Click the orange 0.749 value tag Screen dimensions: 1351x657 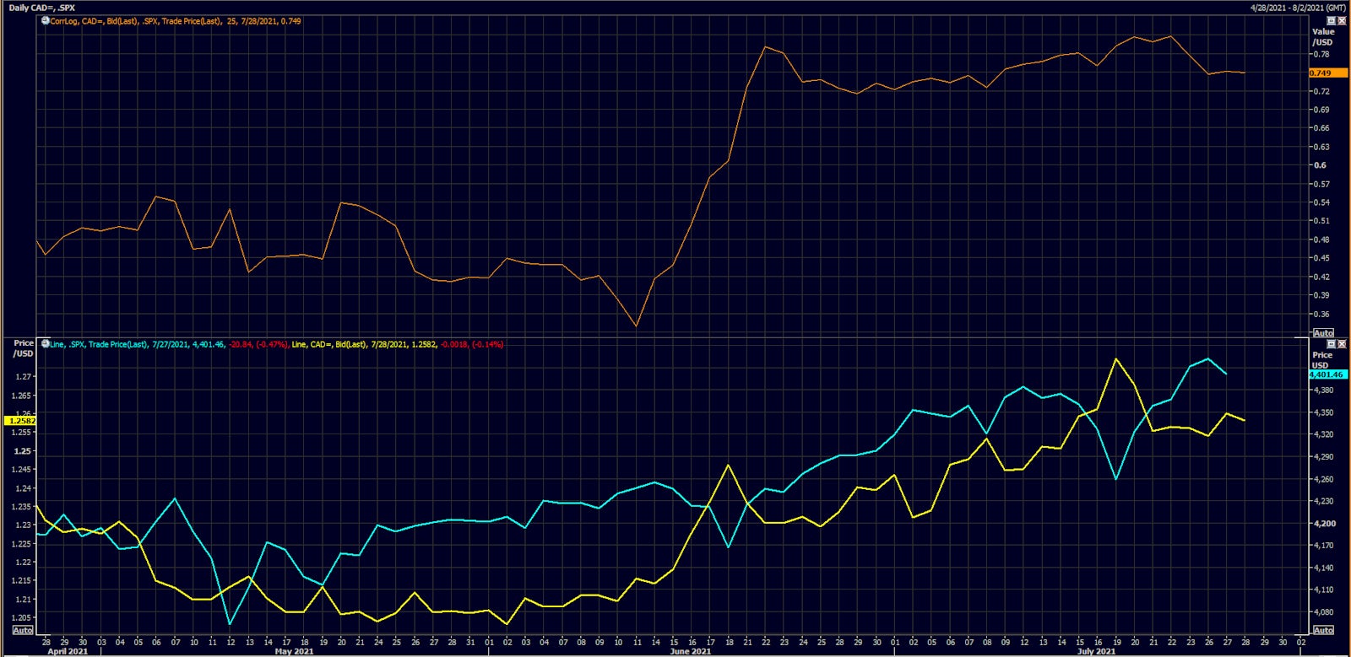point(1327,73)
